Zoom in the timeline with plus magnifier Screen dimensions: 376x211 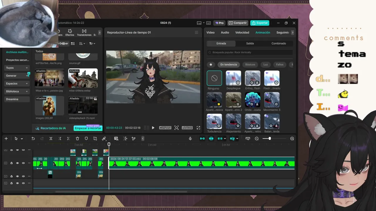tap(292, 139)
